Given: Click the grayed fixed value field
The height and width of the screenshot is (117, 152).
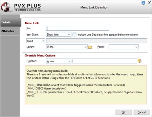Looking at the screenshot, I should (97, 41).
